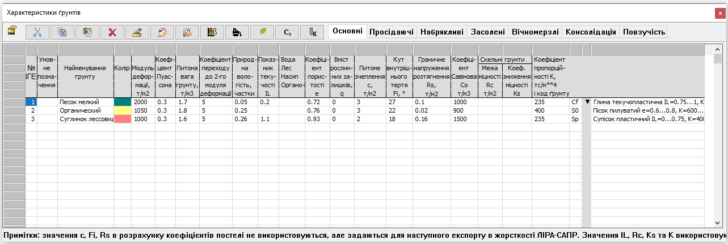Click the deformation modulus cell showing 2000

tap(142, 102)
